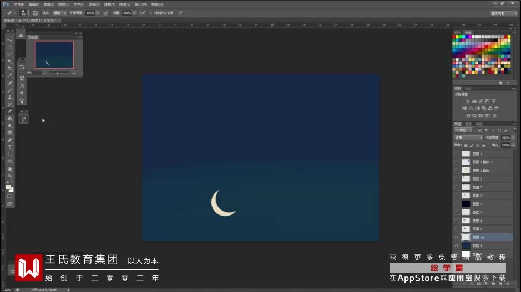The width and height of the screenshot is (521, 292).
Task: Add Levels adjustment icon
Action: 474,101
